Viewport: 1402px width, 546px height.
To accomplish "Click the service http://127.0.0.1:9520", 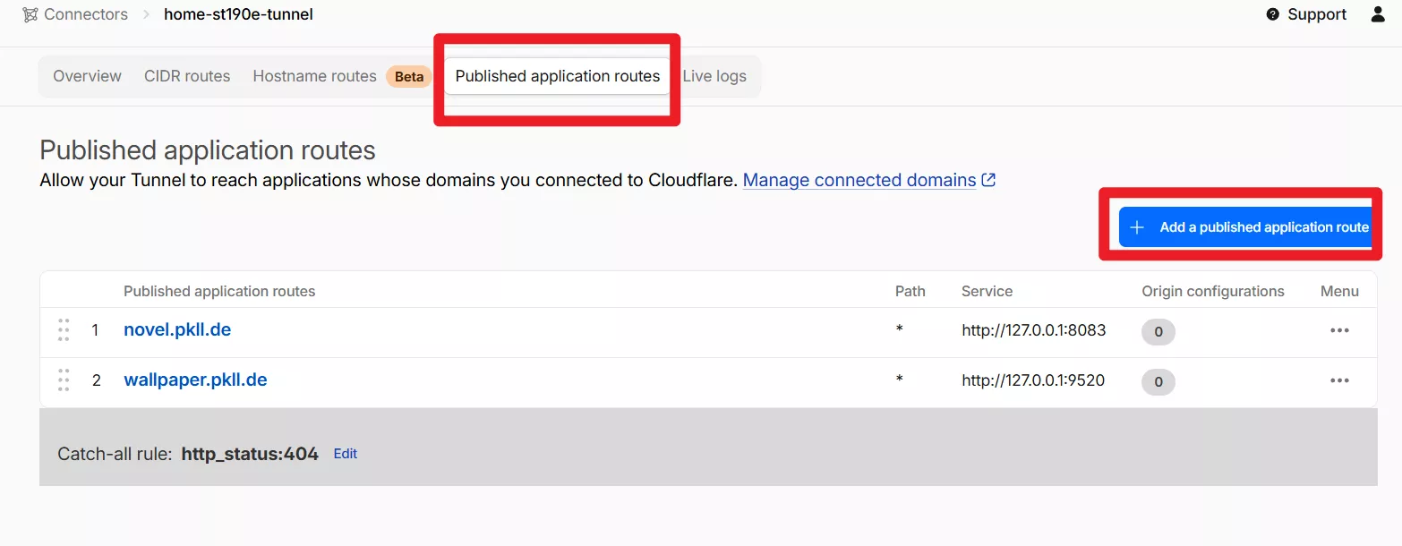I will (x=1033, y=380).
